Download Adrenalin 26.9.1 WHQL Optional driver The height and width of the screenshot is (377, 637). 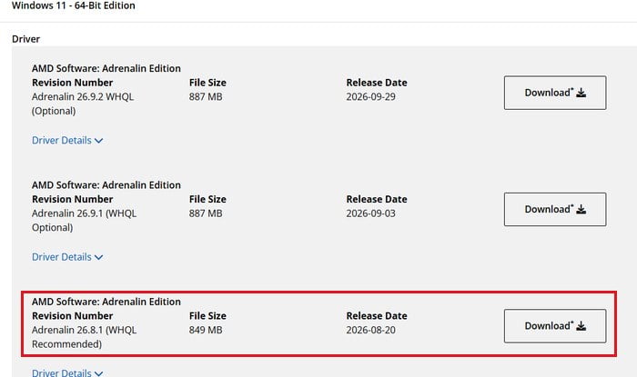pyautogui.click(x=555, y=209)
